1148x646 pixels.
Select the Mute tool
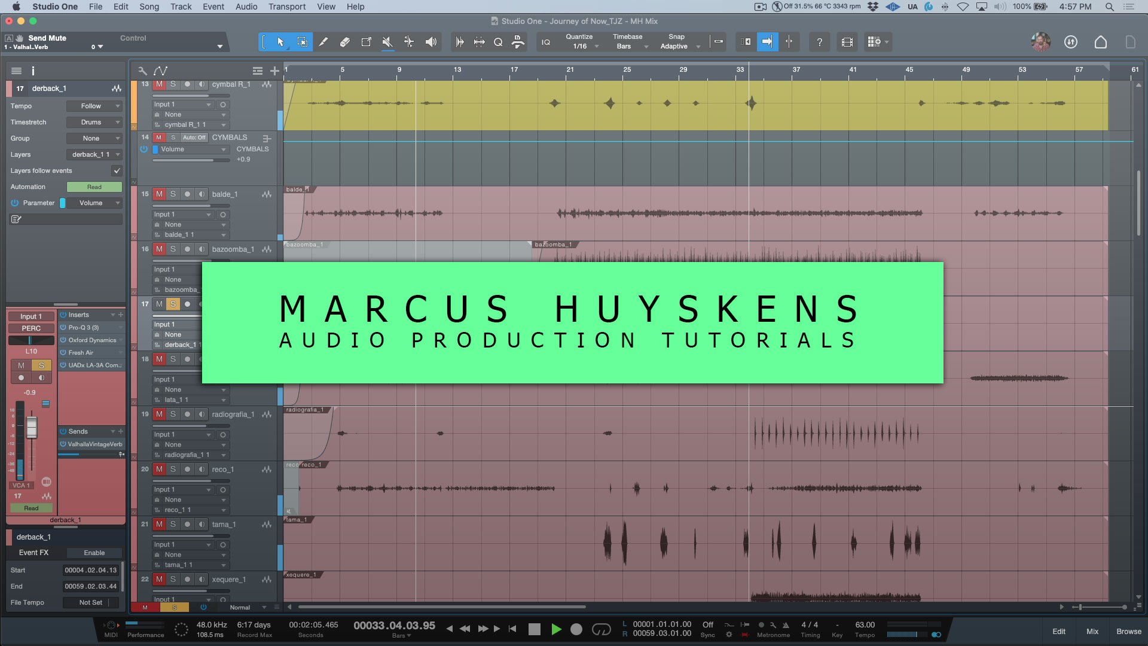tap(387, 42)
